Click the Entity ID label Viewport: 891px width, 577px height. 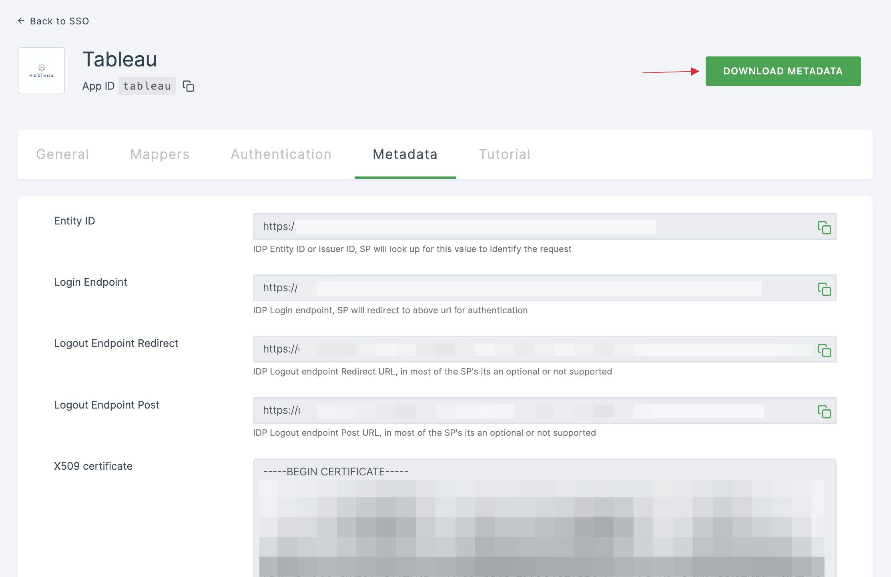pos(74,221)
